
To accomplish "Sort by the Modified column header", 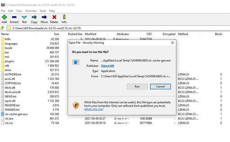I will (90, 34).
